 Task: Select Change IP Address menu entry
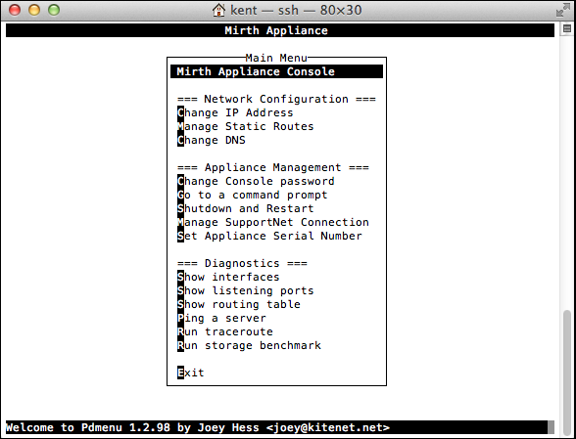tap(235, 112)
